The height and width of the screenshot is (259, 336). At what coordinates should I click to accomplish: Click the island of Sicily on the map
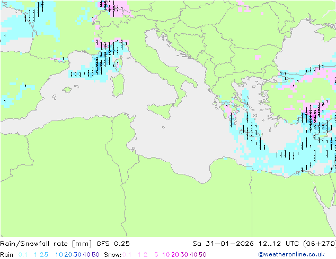(x=160, y=110)
